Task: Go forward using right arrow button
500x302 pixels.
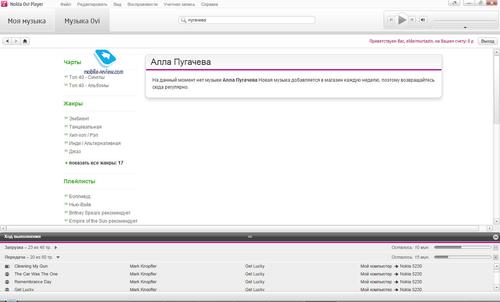Action: (16, 41)
